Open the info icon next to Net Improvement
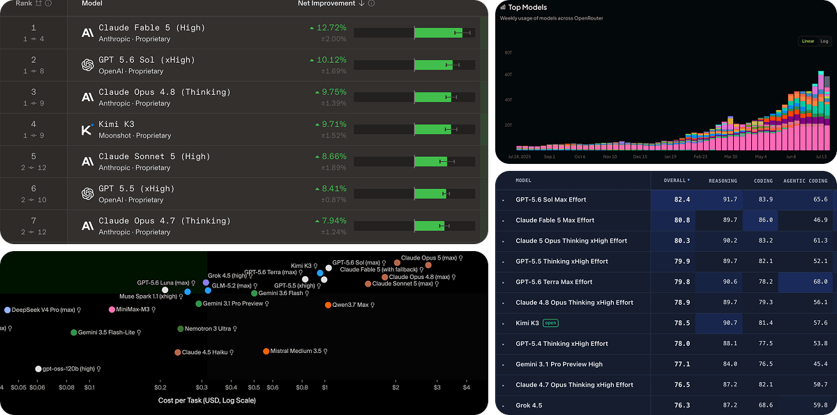 pyautogui.click(x=371, y=3)
